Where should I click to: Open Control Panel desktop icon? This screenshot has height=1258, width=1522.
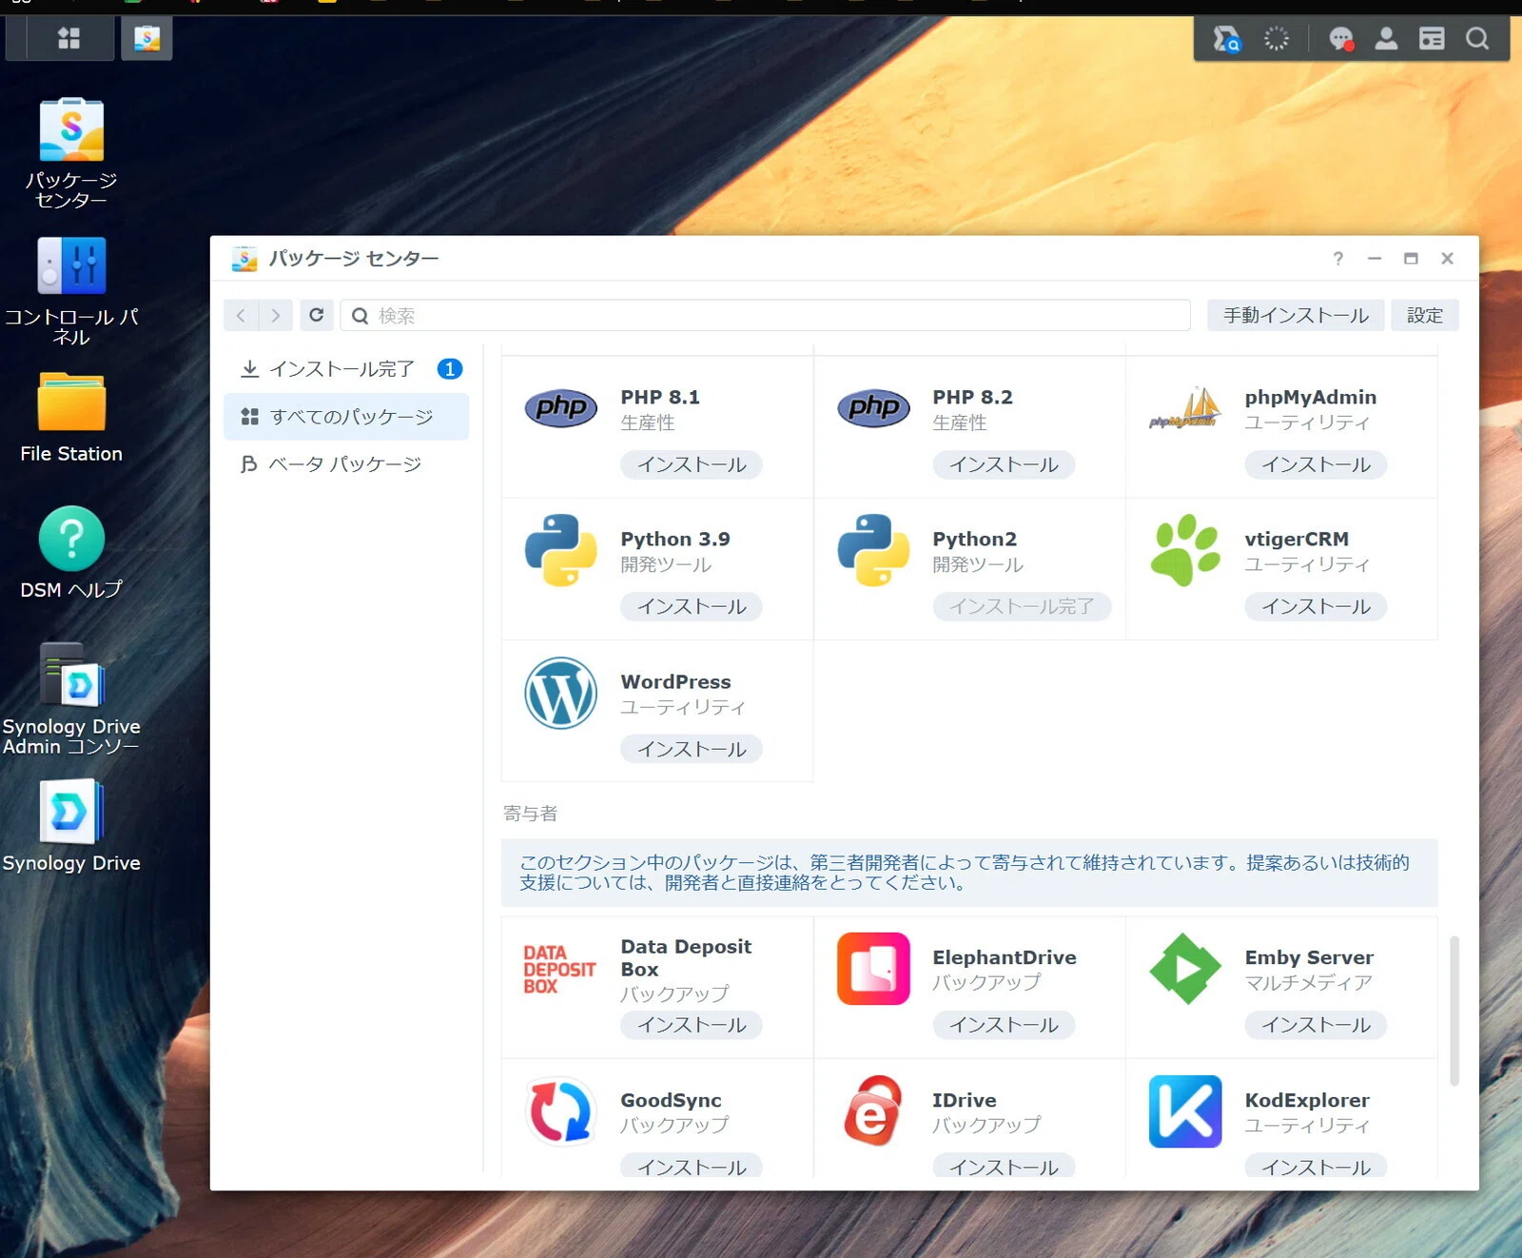coord(71,291)
